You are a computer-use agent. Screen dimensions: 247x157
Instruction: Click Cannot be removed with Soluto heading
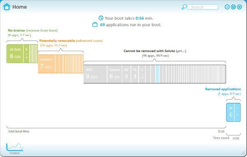[155, 51]
